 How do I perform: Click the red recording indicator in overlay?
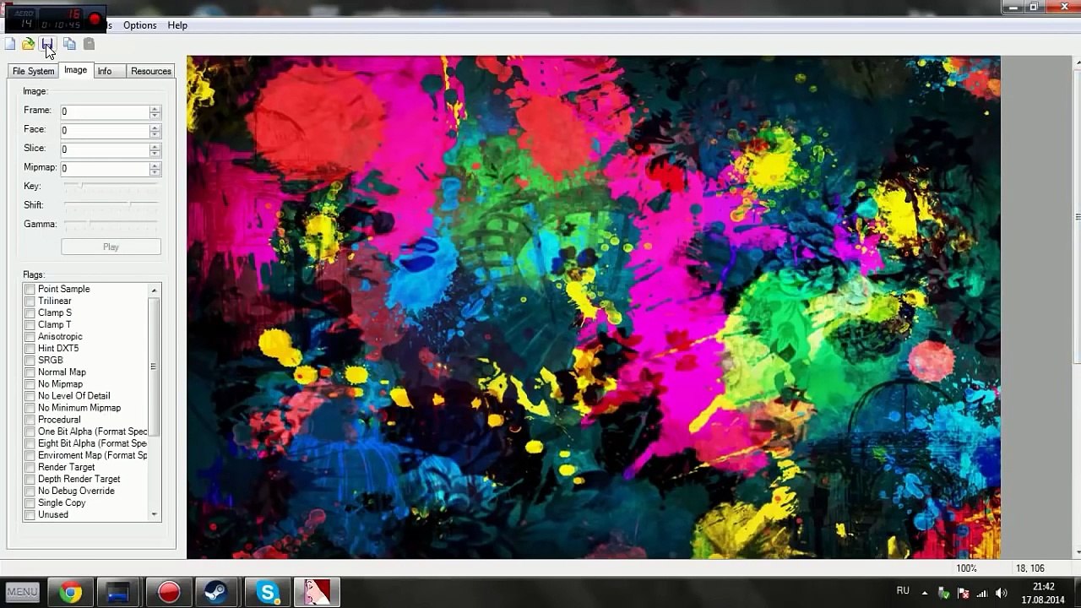(x=95, y=19)
